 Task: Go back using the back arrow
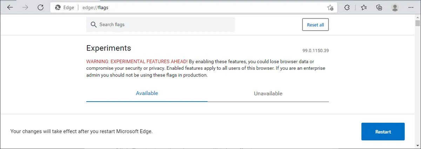point(10,7)
